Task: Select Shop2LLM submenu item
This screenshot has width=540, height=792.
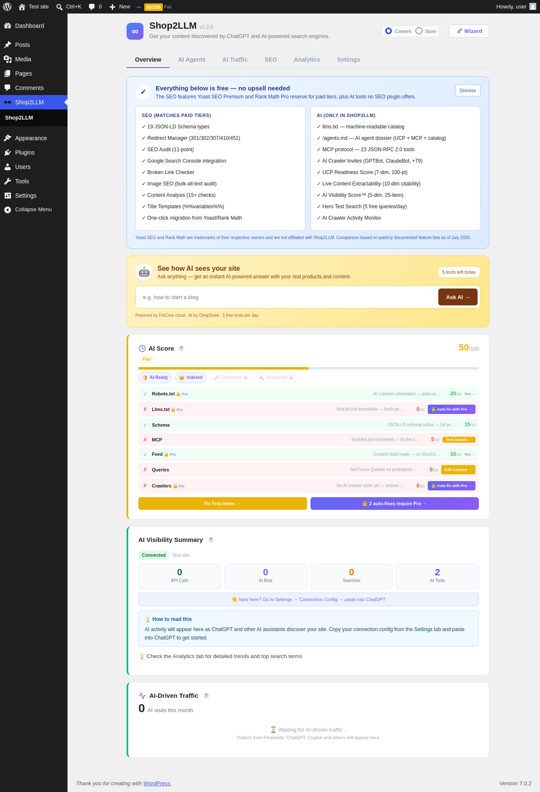Action: 34,118
